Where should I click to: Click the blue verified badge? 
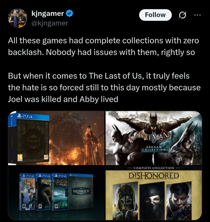click(69, 13)
